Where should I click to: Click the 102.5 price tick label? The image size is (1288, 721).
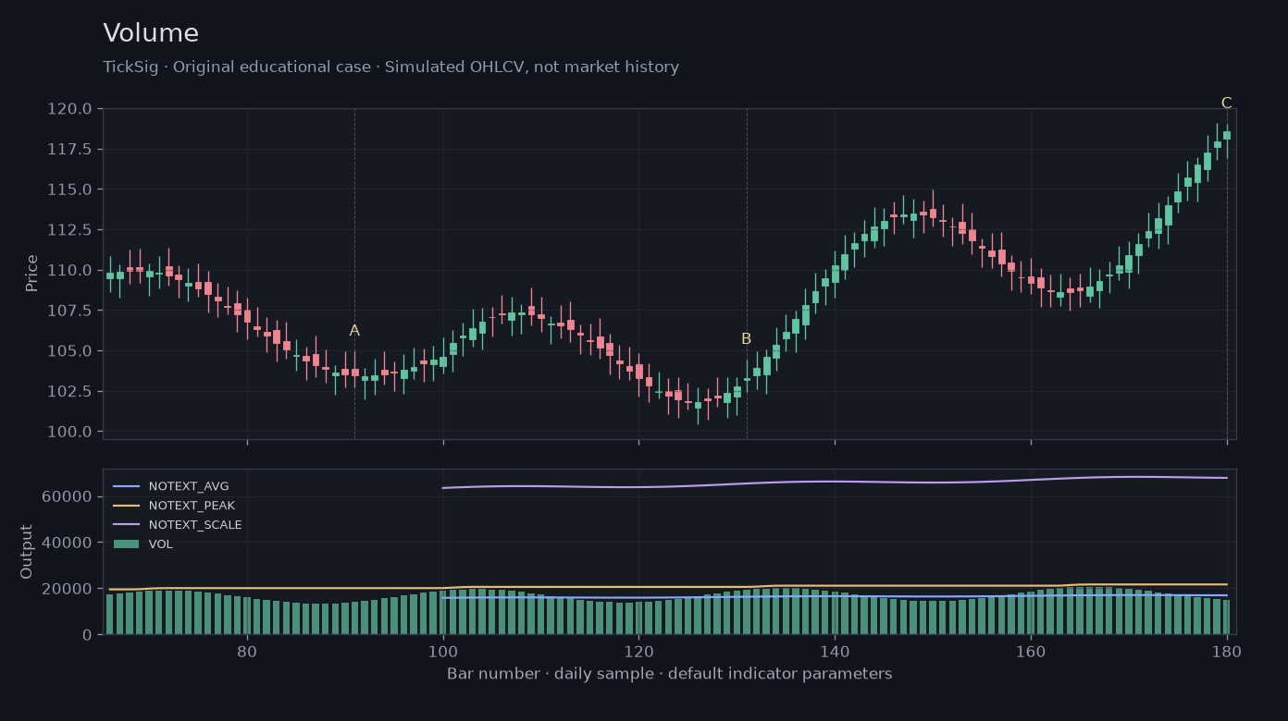tap(69, 391)
